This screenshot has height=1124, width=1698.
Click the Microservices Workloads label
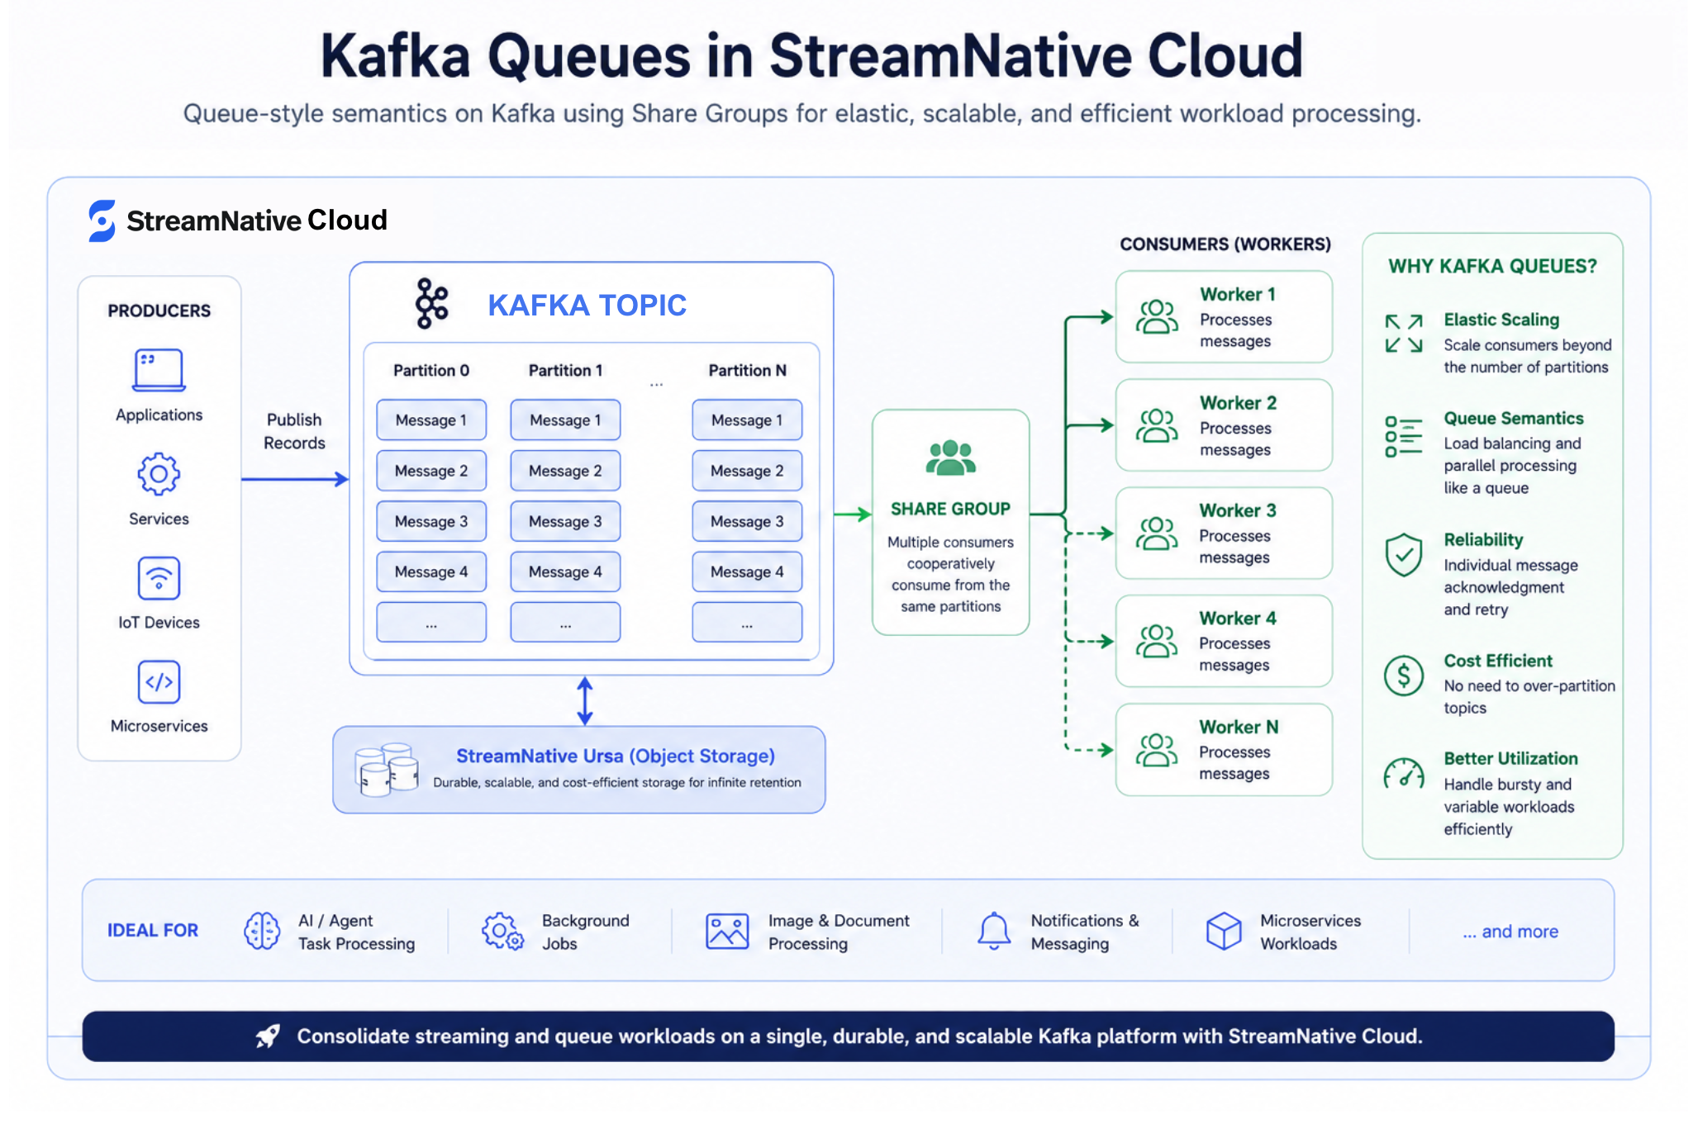coord(1310,932)
